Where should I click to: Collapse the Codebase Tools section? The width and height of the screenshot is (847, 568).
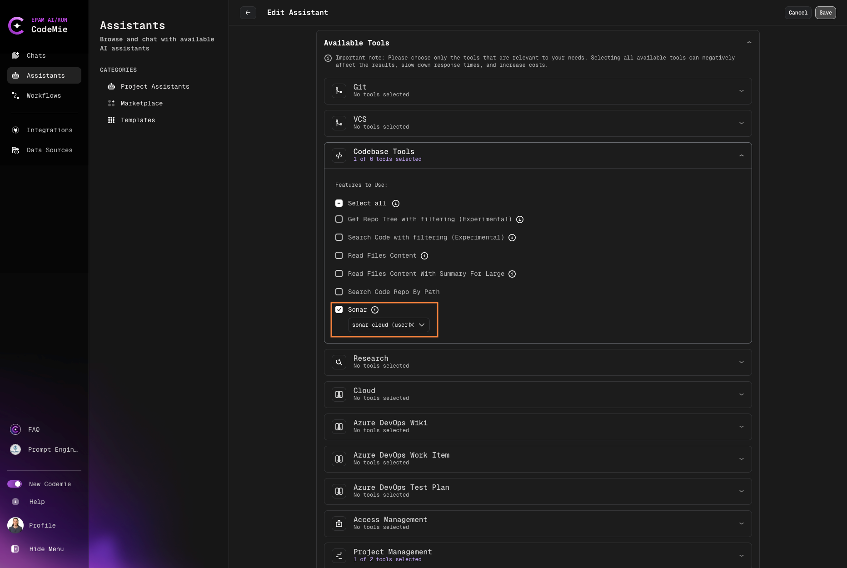[x=742, y=155]
